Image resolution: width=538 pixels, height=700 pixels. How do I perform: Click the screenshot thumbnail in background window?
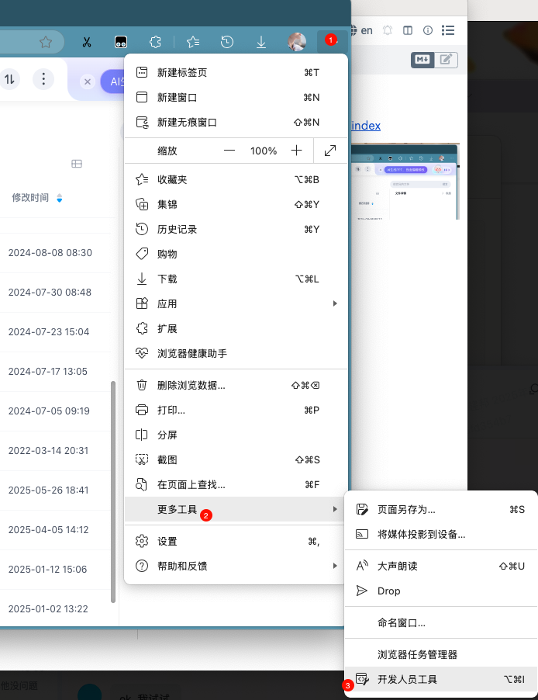tap(405, 182)
